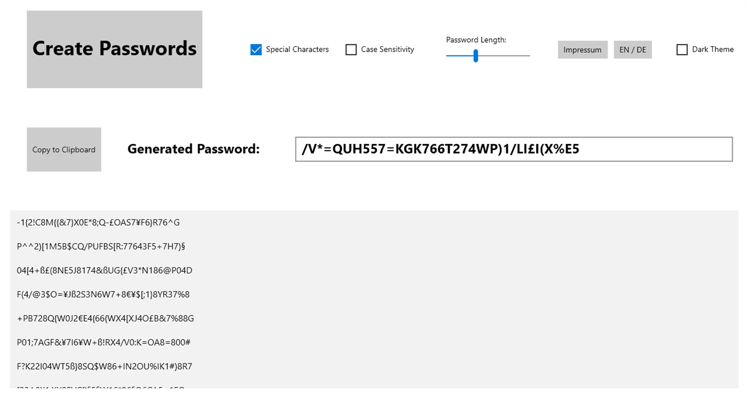
Task: Click the Create Passwords title banner
Action: tap(114, 48)
